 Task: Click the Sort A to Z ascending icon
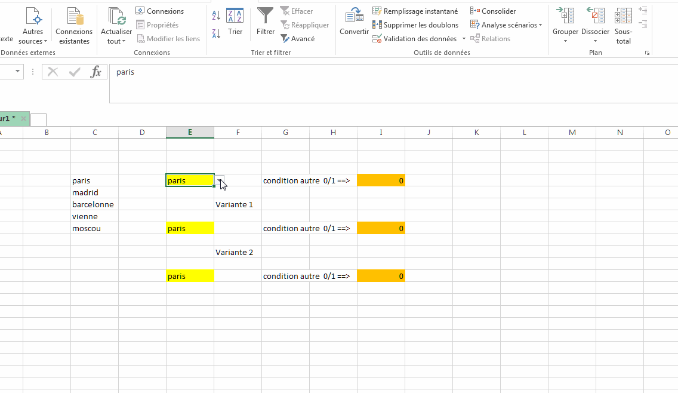(x=217, y=15)
